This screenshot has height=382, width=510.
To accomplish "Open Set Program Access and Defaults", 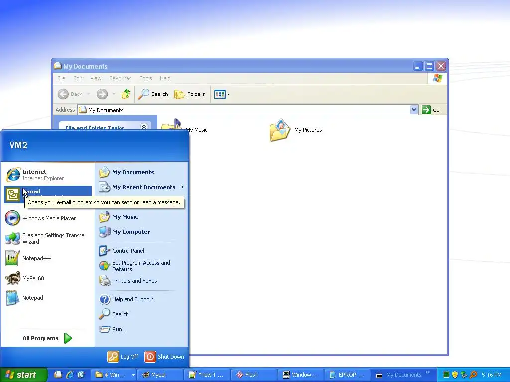I will click(x=142, y=266).
